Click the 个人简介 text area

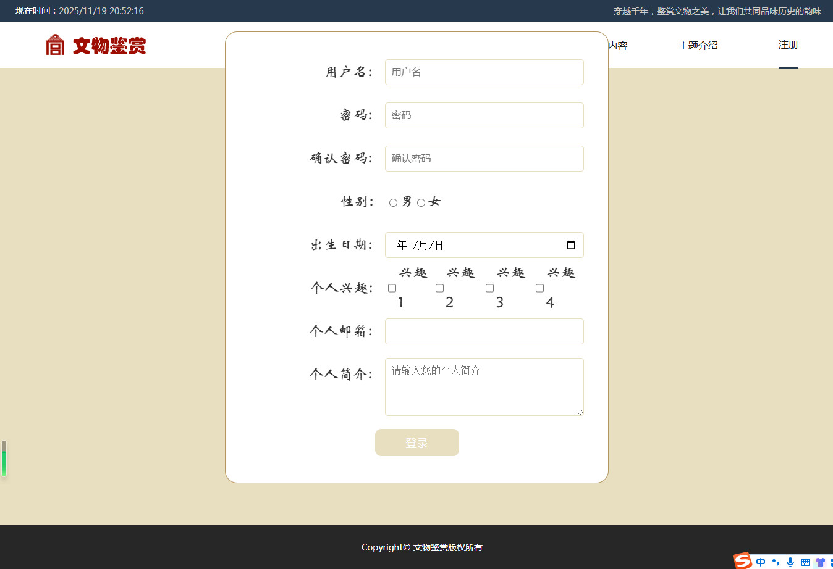tap(484, 387)
